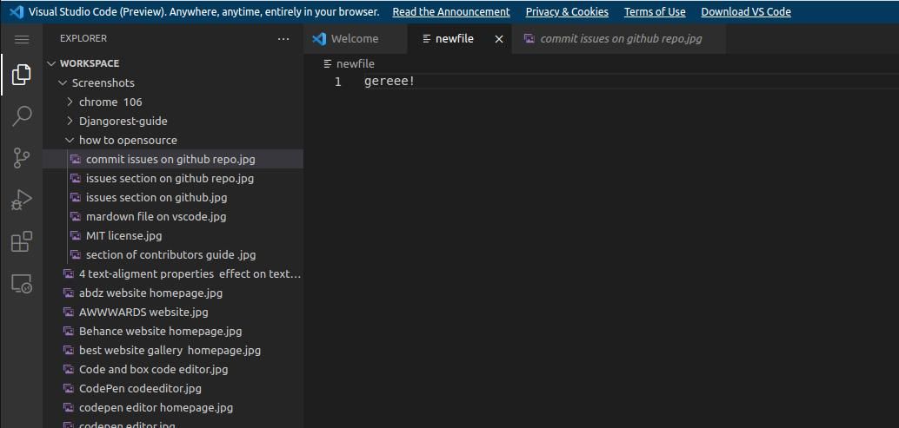Open 4 text-aligment properties effect file

point(173,274)
